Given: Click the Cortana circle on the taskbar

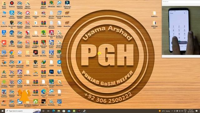Looking at the screenshot, I should click(43, 111).
